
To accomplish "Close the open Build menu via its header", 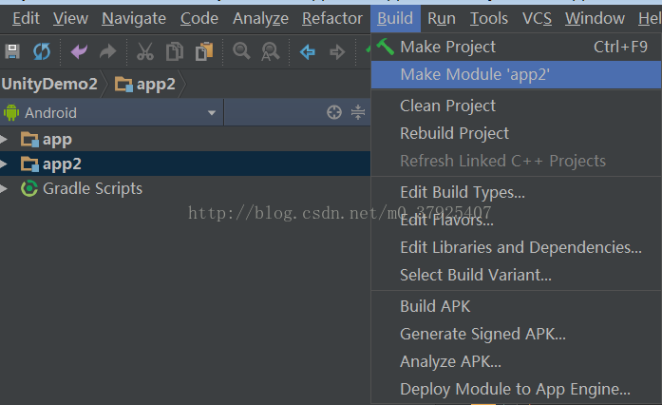I will click(x=395, y=19).
